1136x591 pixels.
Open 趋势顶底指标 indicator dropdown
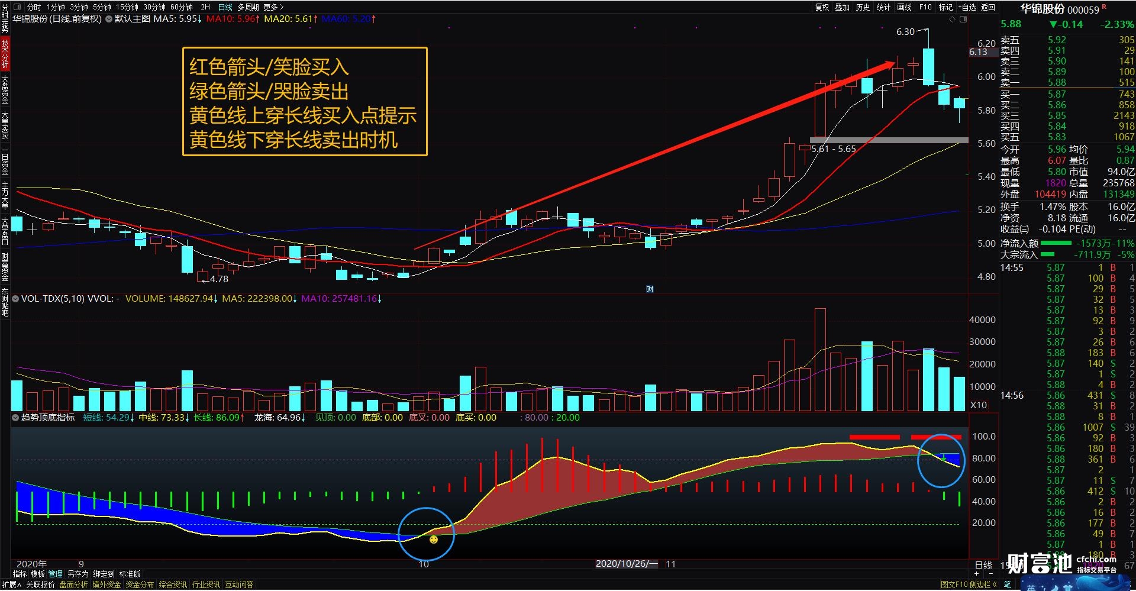[16, 418]
